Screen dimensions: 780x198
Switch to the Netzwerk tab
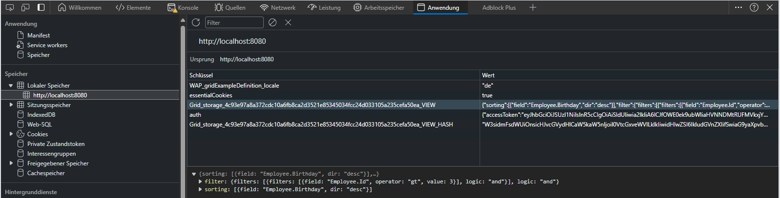click(277, 7)
